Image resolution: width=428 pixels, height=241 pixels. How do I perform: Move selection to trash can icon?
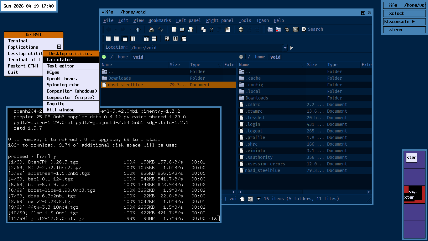pos(241,29)
